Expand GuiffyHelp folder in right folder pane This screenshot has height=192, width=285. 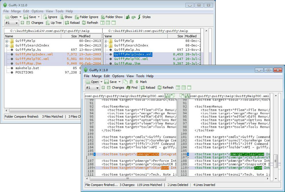pos(106,41)
